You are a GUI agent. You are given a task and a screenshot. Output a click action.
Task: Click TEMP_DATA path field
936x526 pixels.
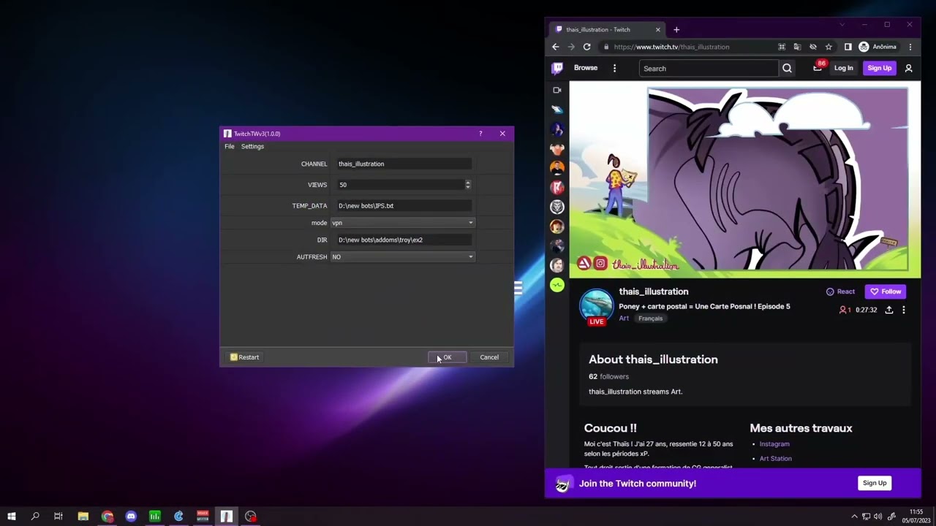(x=403, y=206)
